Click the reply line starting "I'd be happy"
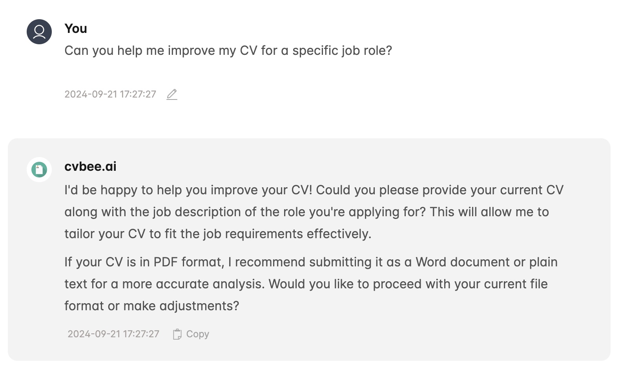620x369 pixels. (314, 190)
